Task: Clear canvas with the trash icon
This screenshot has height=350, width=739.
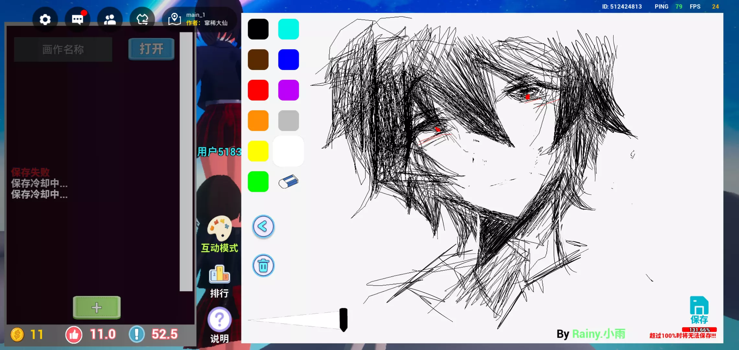Action: pyautogui.click(x=263, y=266)
